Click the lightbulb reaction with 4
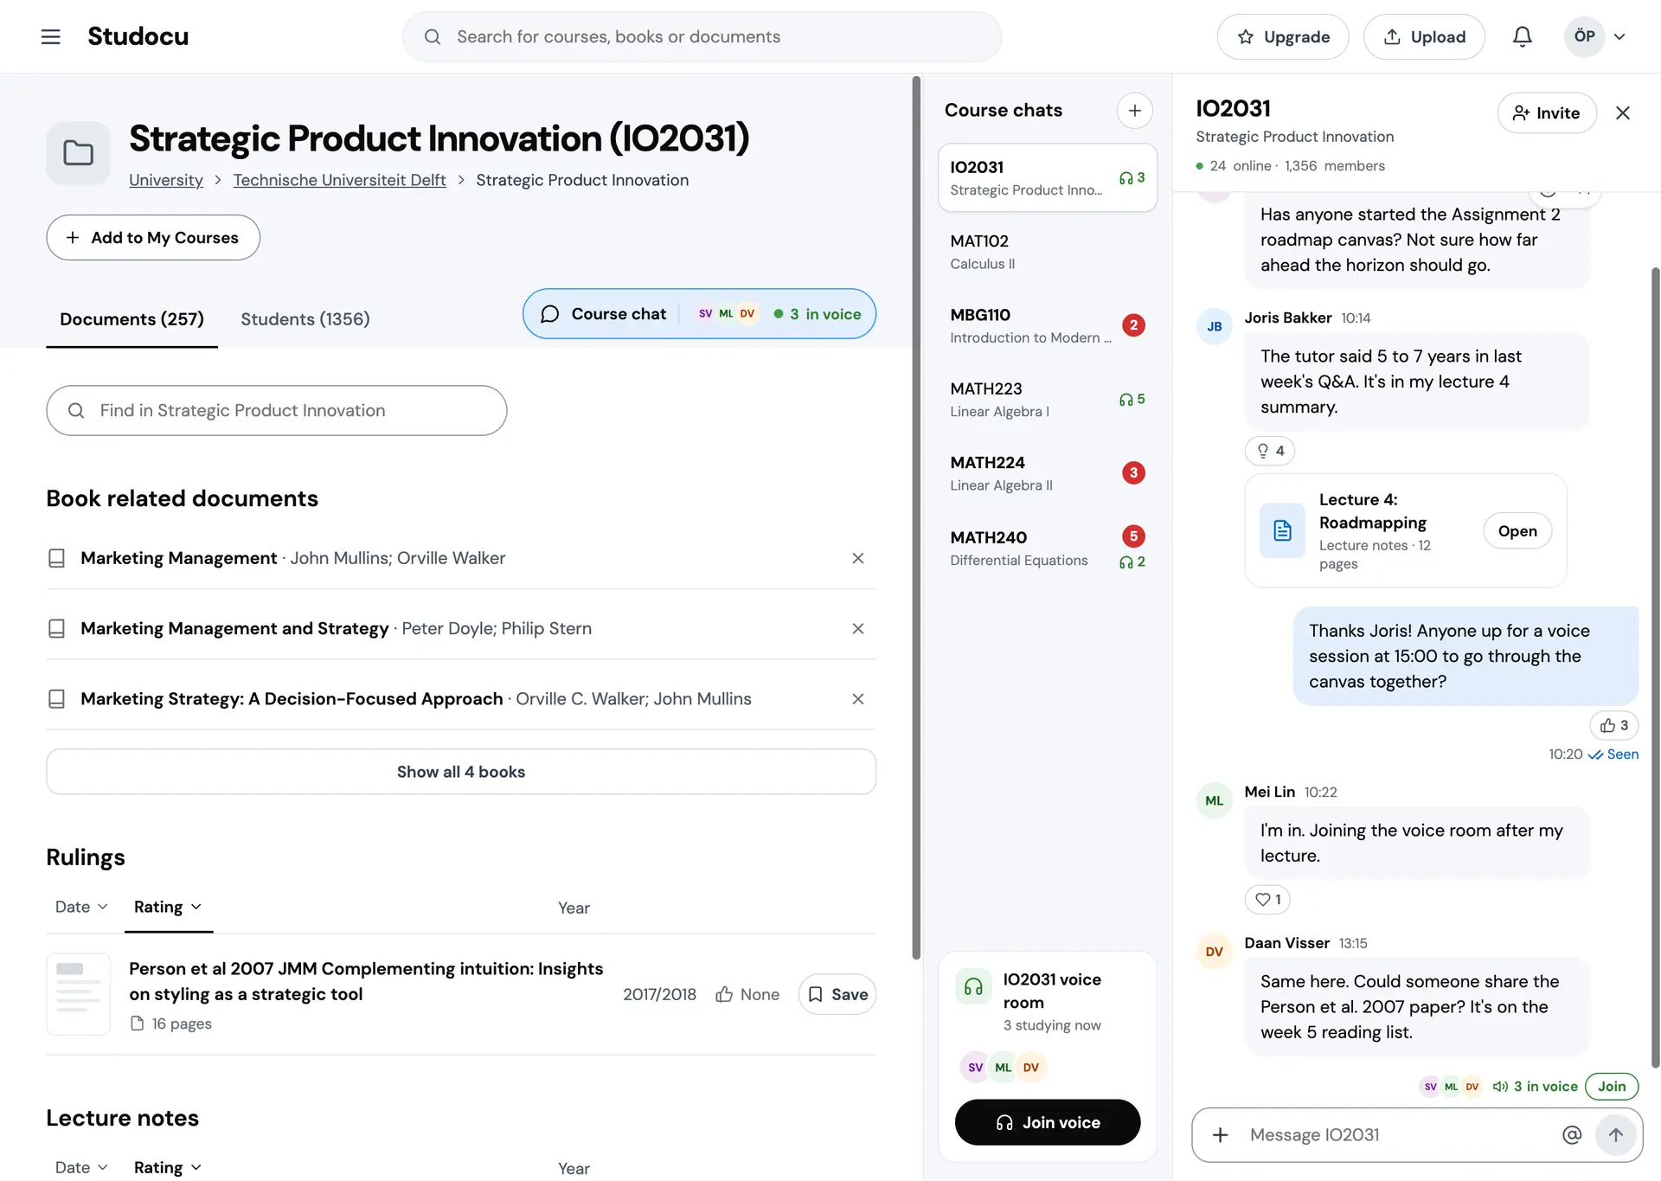This screenshot has width=1661, height=1181. [1270, 451]
